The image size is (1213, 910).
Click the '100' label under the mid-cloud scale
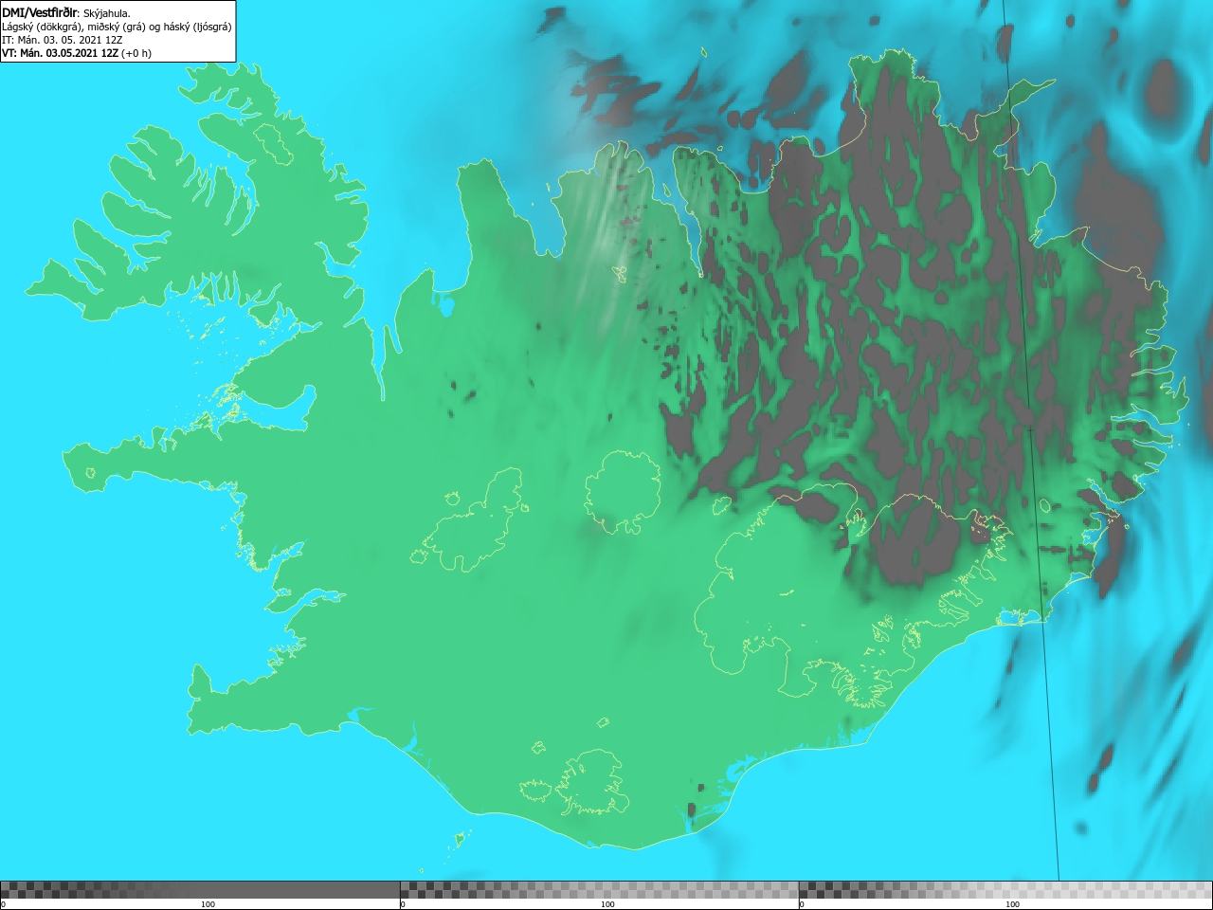pyautogui.click(x=607, y=904)
